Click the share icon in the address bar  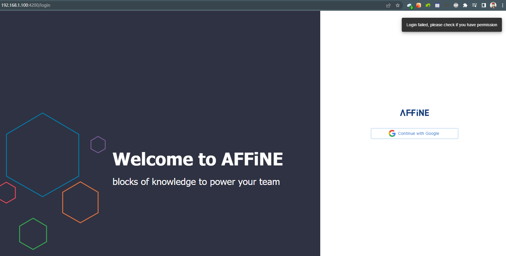(x=388, y=5)
